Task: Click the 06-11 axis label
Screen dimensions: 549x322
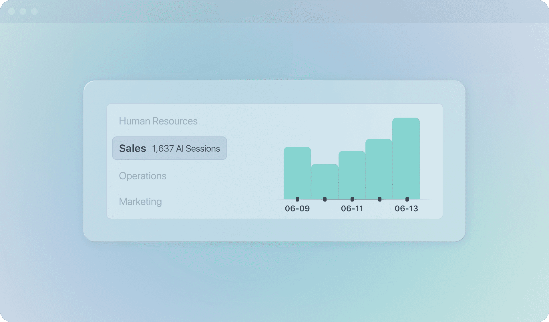Action: pos(352,209)
